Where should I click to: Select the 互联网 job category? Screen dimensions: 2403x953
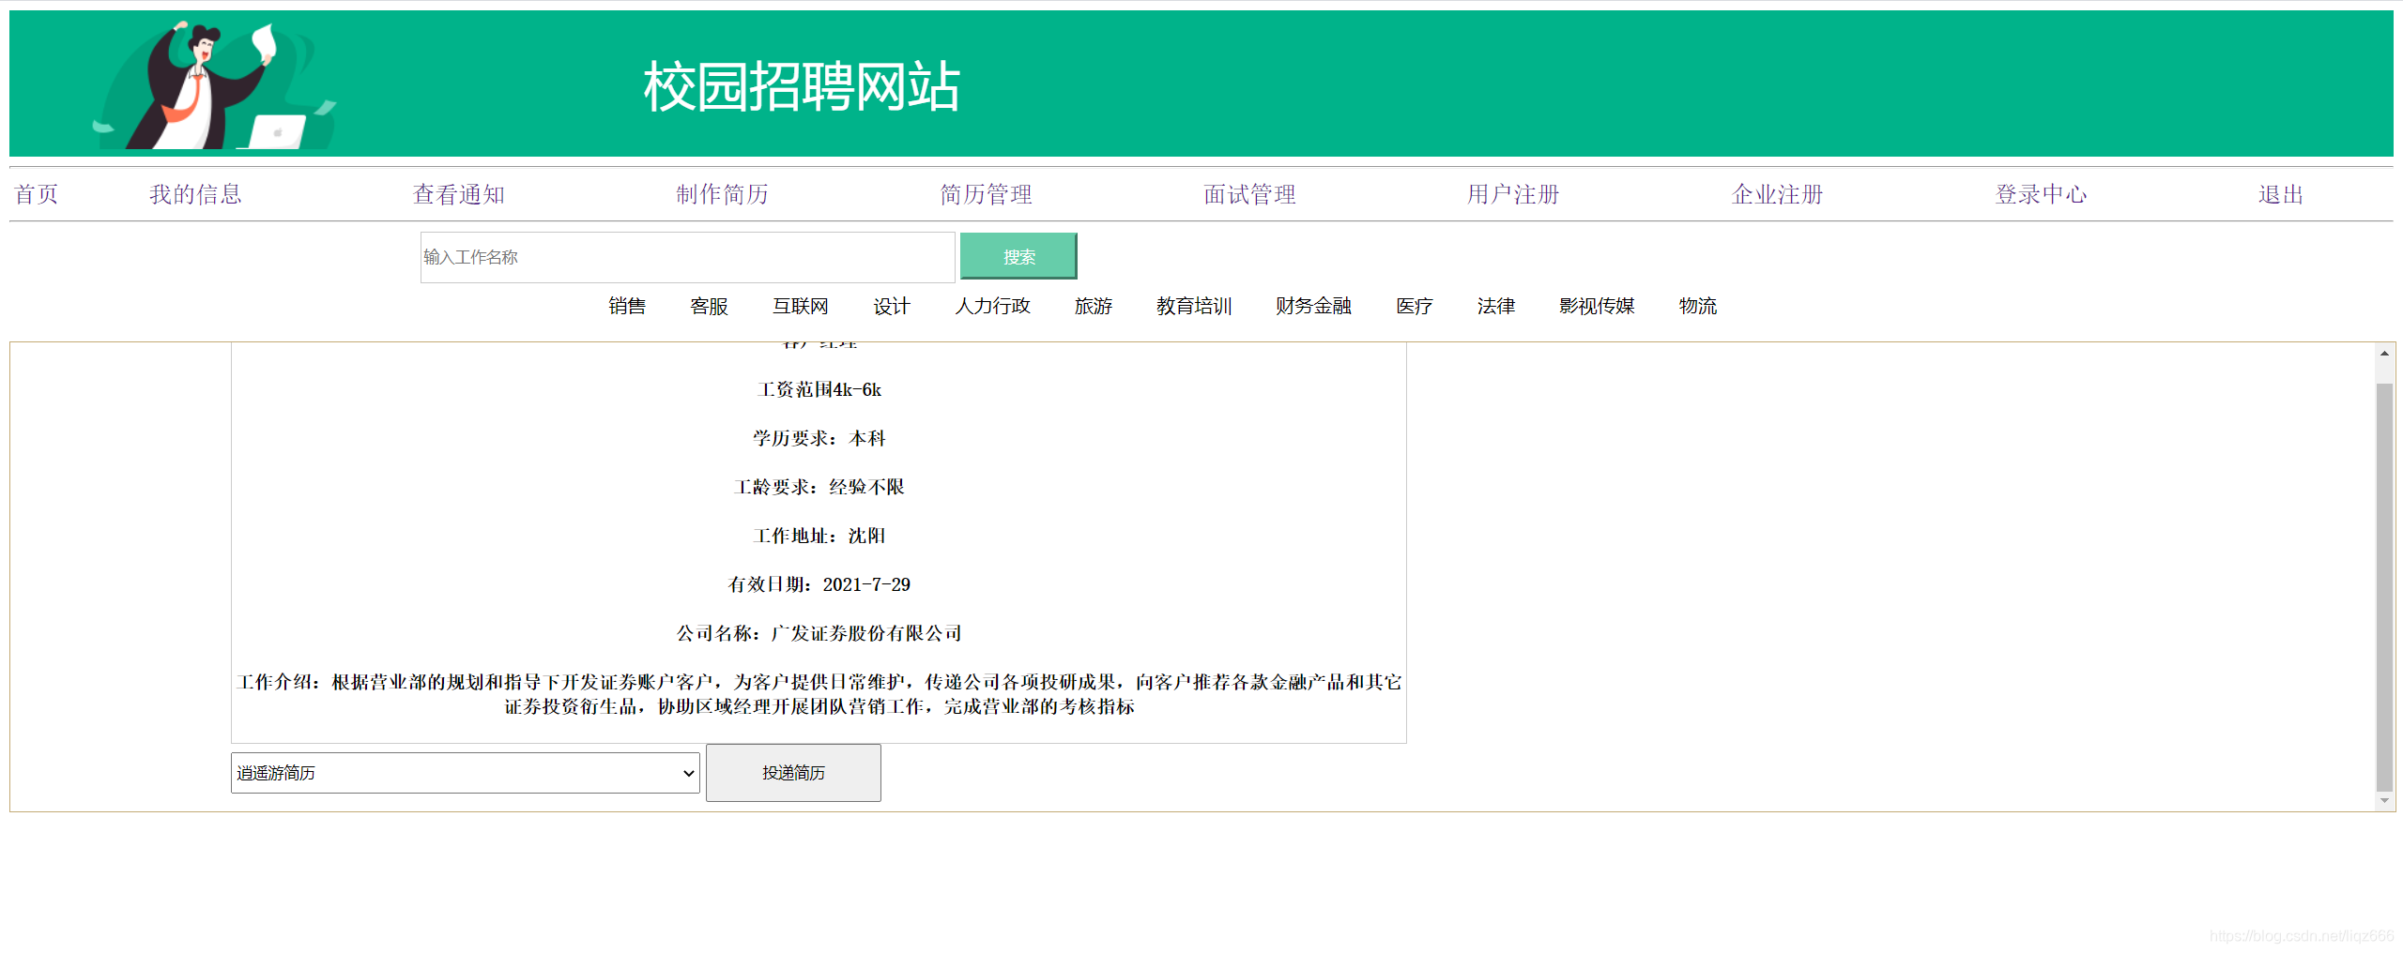tap(801, 306)
